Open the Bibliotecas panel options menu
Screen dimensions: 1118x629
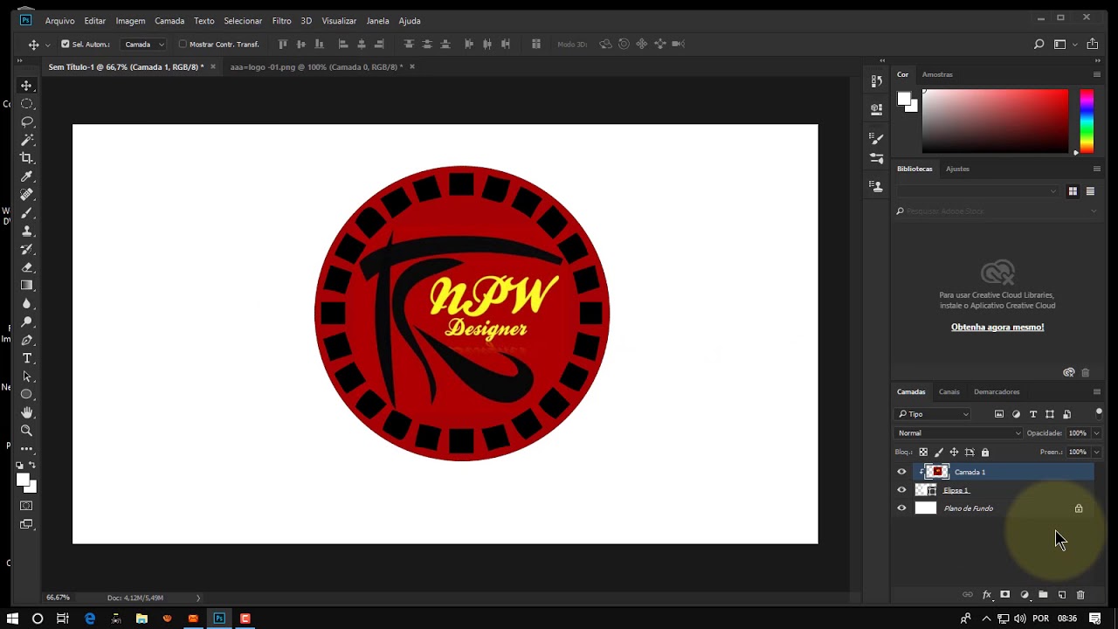pyautogui.click(x=1097, y=169)
